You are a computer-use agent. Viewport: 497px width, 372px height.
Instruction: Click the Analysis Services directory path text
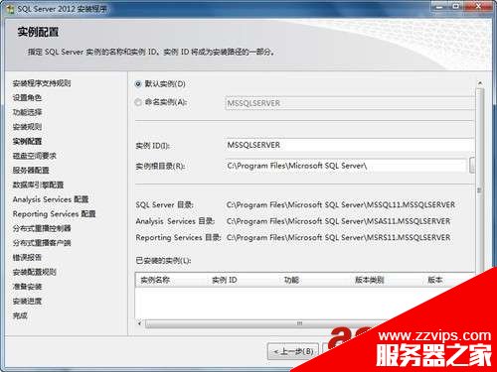[x=338, y=221]
